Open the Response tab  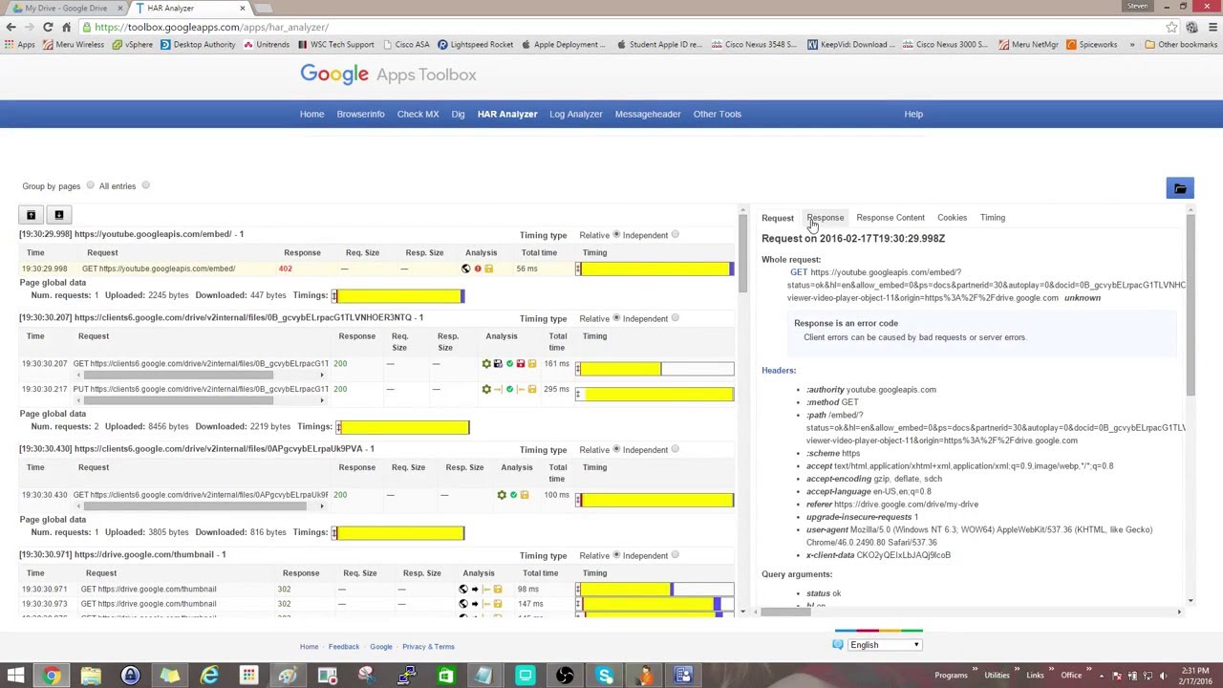click(x=826, y=218)
